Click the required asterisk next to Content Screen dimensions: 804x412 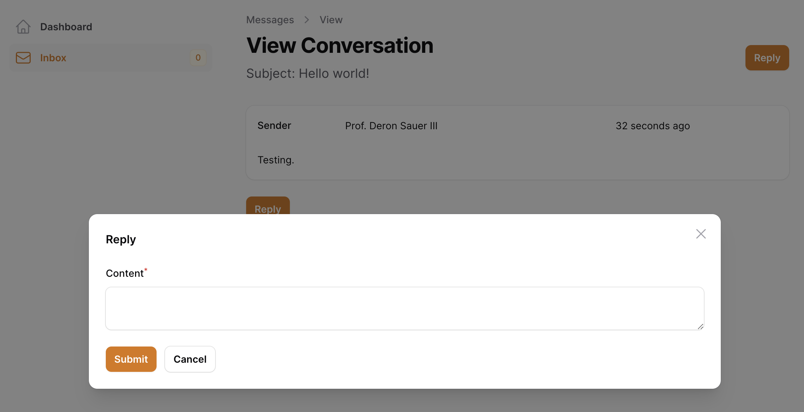[145, 270]
